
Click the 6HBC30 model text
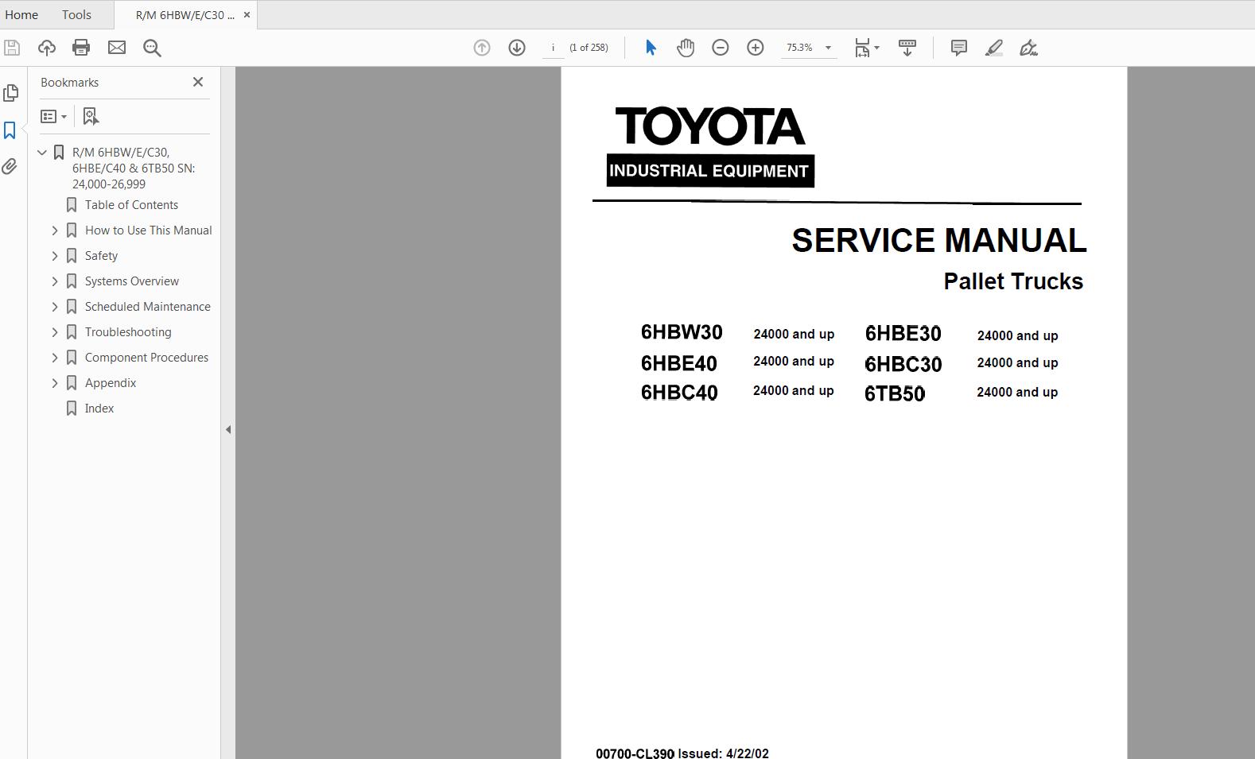[x=903, y=364]
